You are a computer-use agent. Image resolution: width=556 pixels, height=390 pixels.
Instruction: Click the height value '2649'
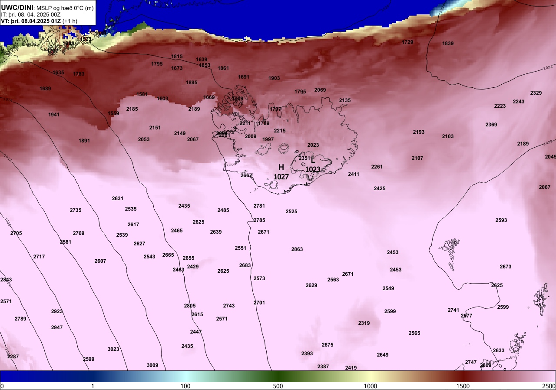pos(383,355)
